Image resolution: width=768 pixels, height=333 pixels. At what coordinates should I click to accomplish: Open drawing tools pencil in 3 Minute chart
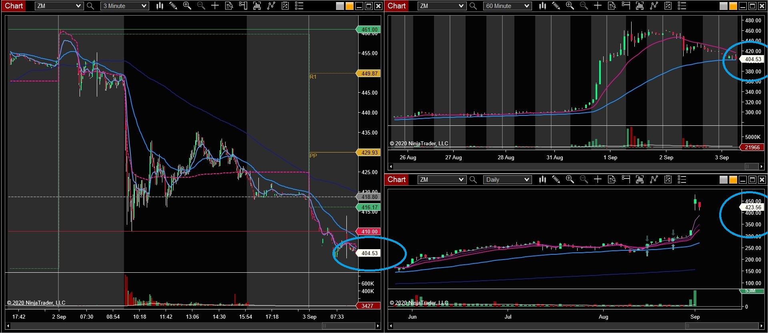(173, 6)
